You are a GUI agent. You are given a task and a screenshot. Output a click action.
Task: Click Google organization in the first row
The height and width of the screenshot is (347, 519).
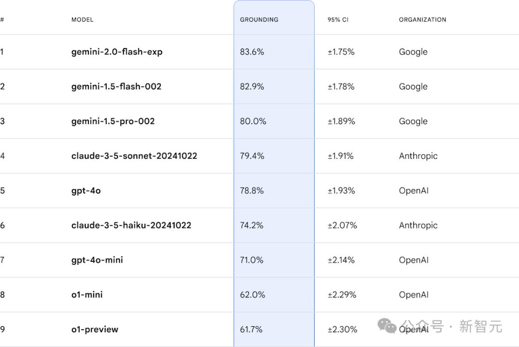point(413,51)
